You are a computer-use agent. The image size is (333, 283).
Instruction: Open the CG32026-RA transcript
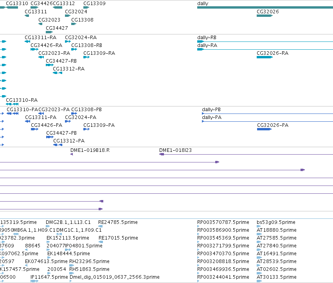point(265,57)
